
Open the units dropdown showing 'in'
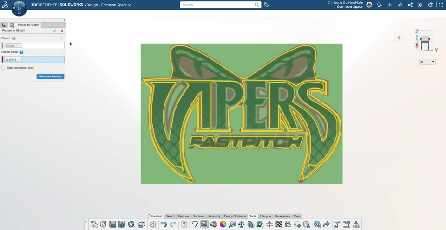(427, 62)
